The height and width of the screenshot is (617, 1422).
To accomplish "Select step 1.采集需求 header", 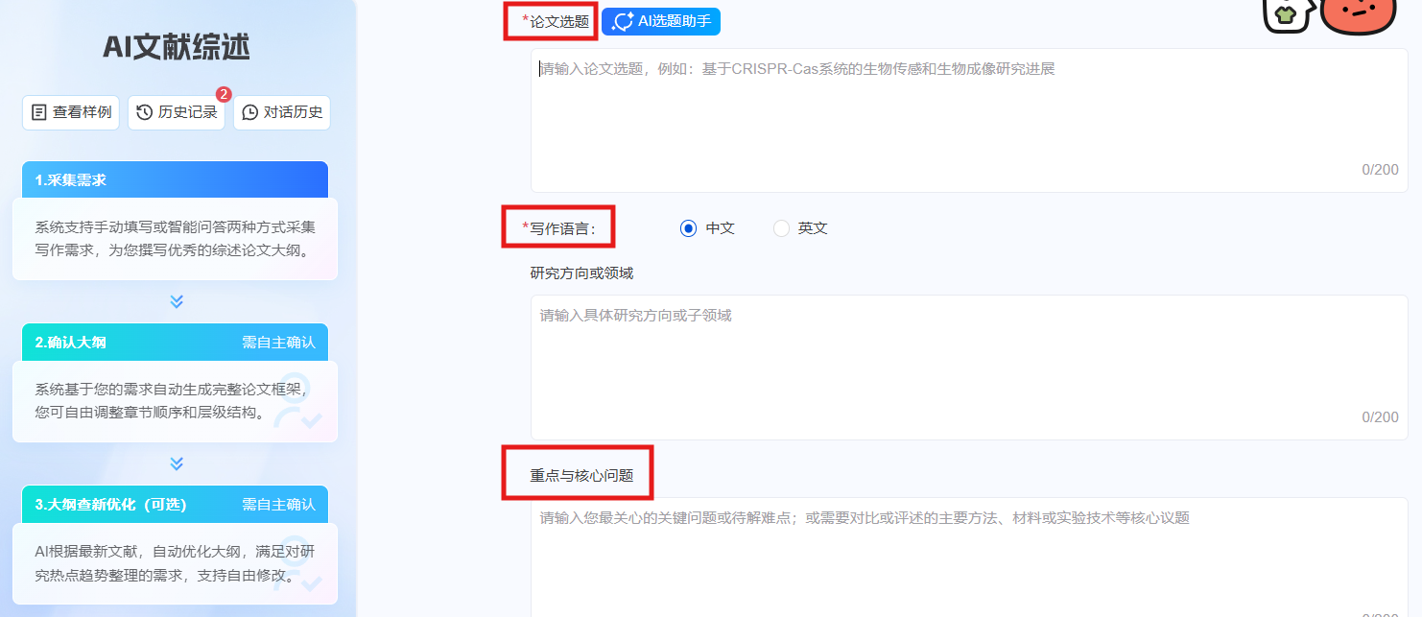I will click(x=175, y=179).
